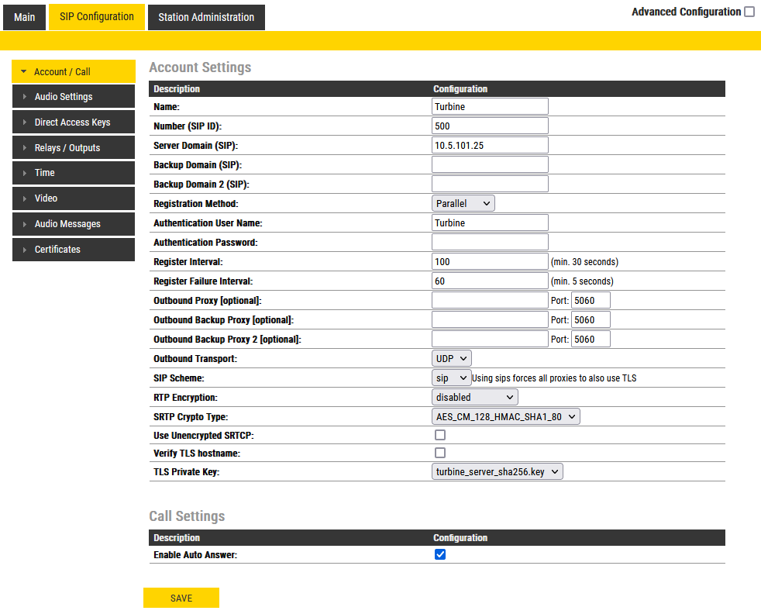Collapse the Account / Call section

tap(73, 72)
